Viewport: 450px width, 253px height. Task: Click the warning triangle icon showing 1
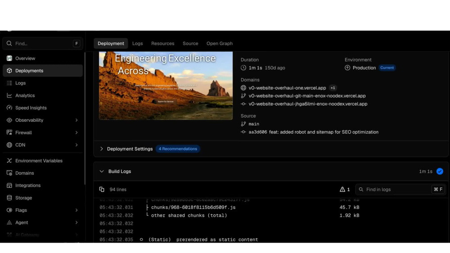pos(342,189)
